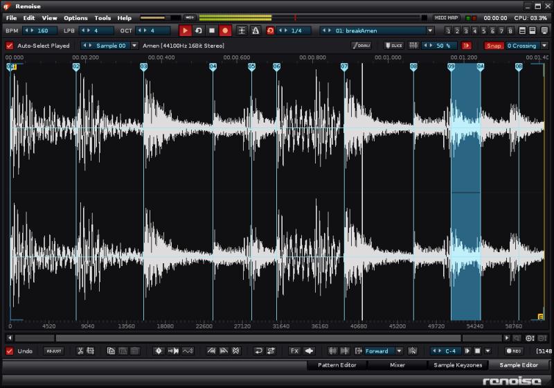Click the MIDI MAP button
554x388 pixels.
[446, 18]
